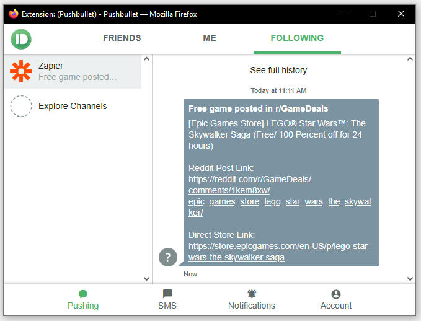Click the message pane scroll down arrow
The image size is (421, 321).
(x=410, y=279)
